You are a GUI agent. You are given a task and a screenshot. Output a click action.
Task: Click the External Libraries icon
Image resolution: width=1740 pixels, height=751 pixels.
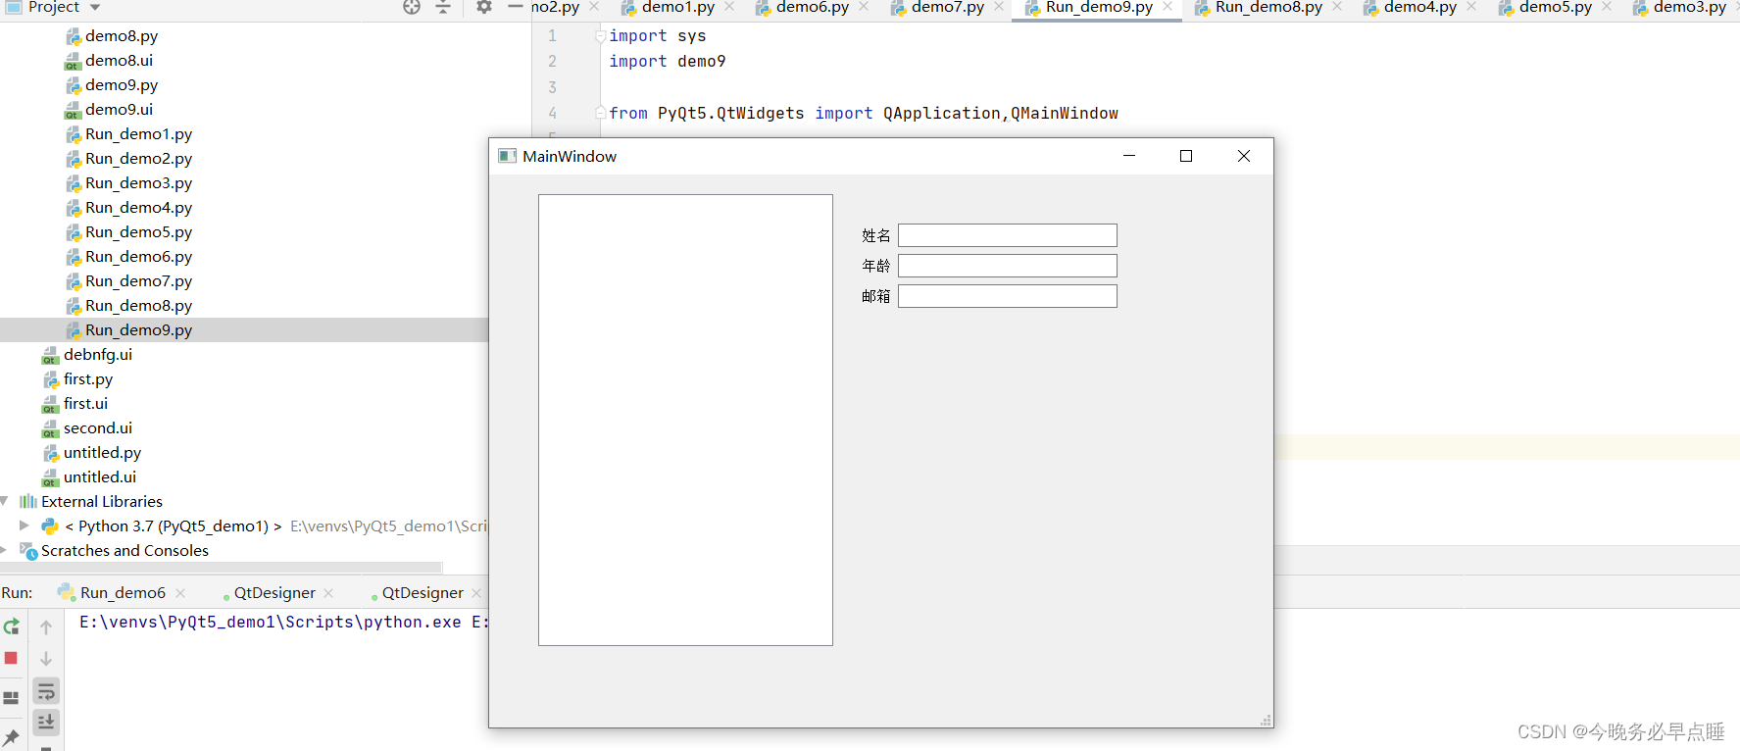click(28, 502)
